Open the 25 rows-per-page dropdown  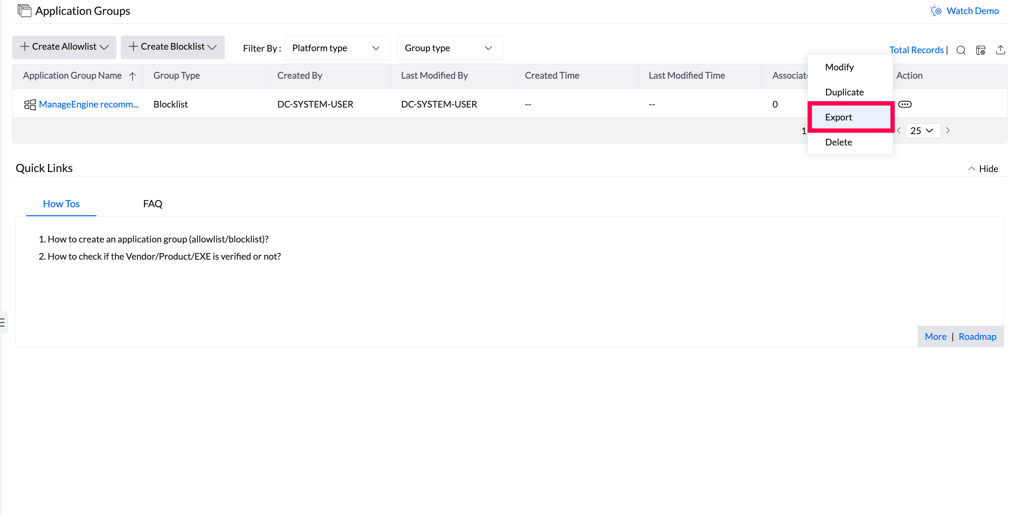click(922, 131)
